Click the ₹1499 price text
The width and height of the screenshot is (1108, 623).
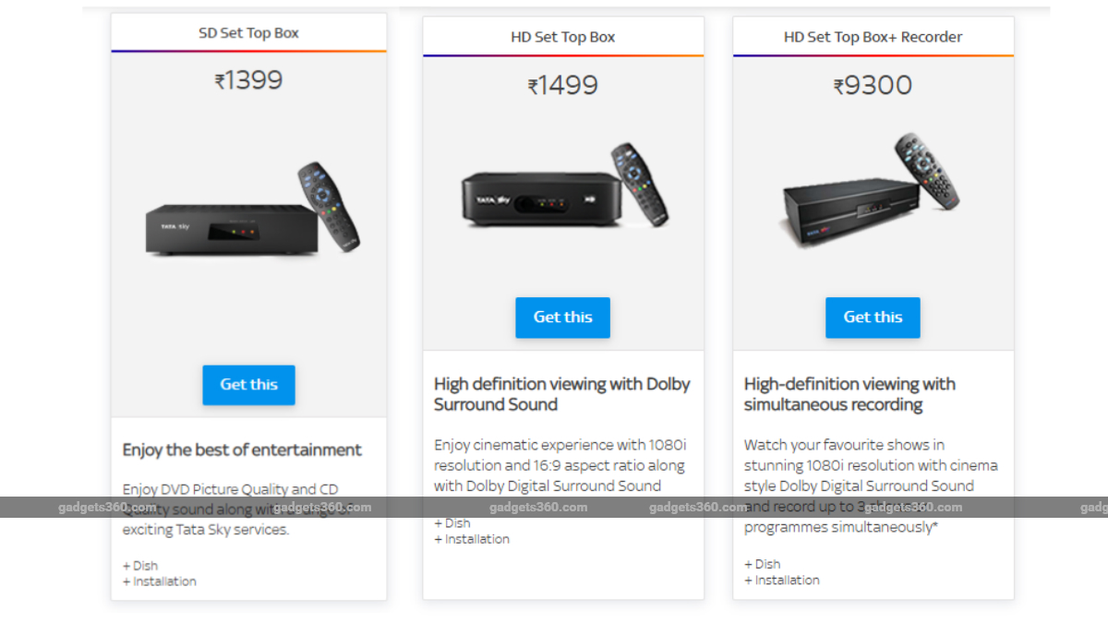coord(562,85)
